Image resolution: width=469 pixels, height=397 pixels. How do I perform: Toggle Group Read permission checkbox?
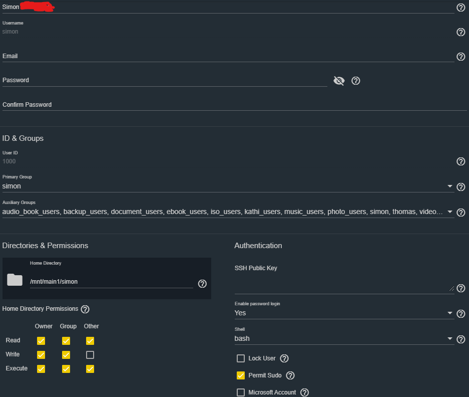66,341
